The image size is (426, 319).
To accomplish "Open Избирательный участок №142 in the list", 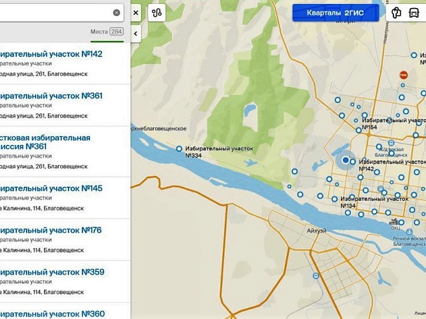I will [51, 54].
